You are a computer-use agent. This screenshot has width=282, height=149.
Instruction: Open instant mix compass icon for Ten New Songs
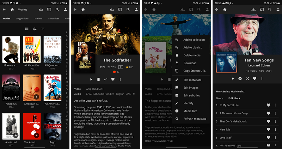[x=240, y=78]
